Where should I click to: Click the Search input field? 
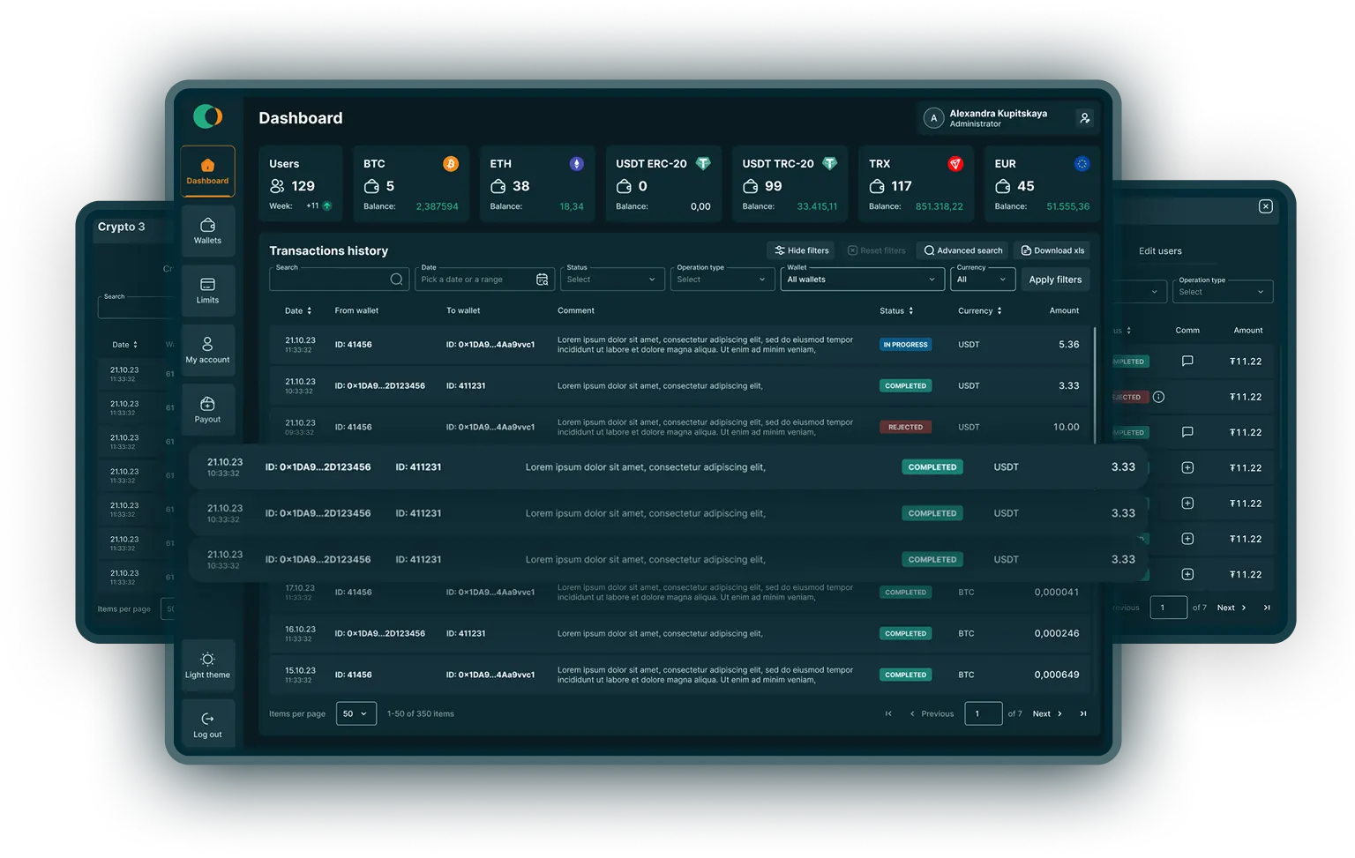339,280
